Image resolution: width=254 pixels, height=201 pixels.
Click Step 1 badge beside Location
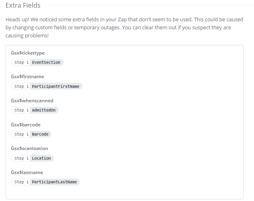[21, 158]
